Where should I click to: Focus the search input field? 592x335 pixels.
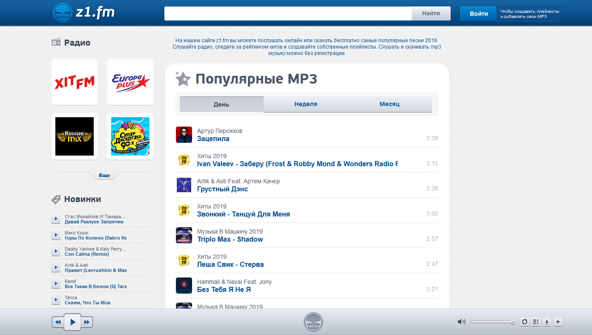pos(287,14)
